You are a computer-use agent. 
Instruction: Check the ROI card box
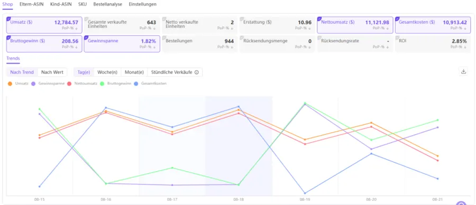pos(397,38)
